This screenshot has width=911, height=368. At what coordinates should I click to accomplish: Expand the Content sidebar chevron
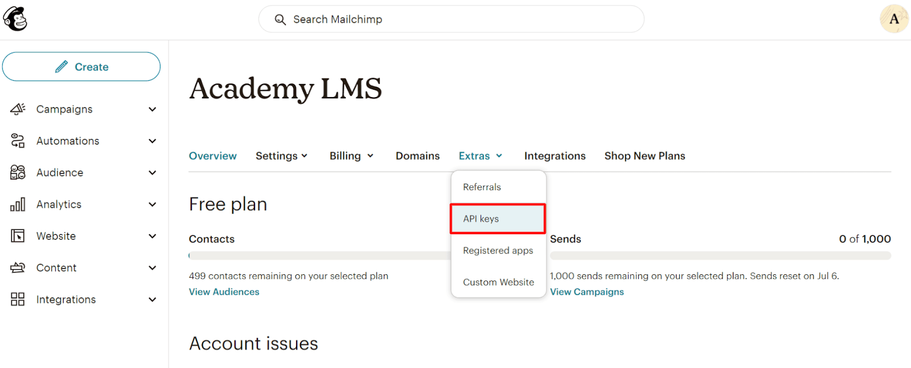152,267
